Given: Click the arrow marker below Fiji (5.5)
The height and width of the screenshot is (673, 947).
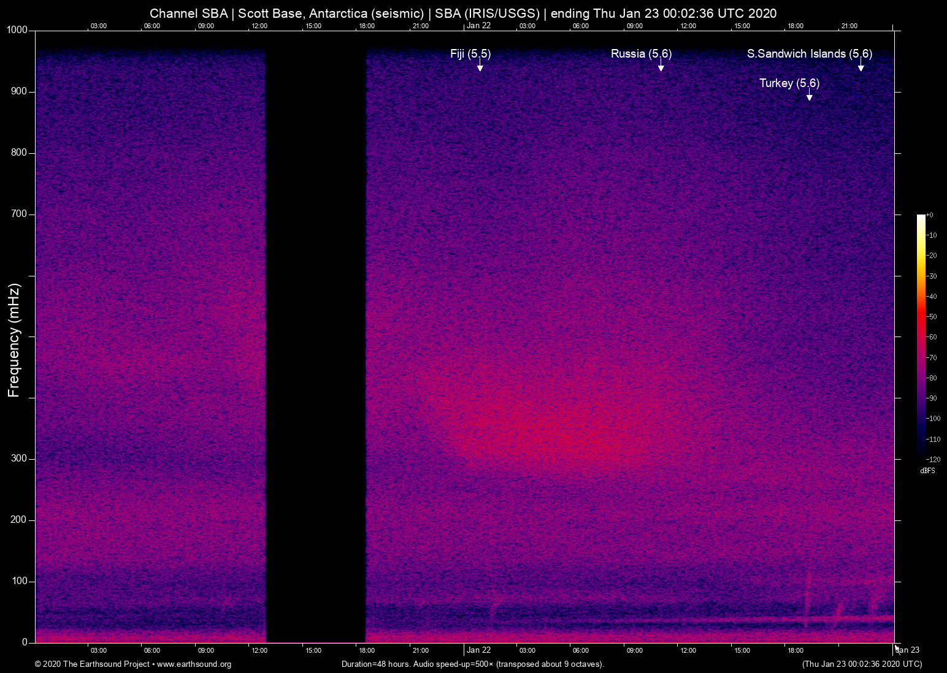Looking at the screenshot, I should click(480, 67).
